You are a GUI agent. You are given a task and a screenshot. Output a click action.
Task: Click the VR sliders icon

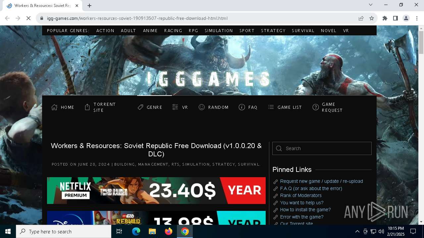coord(175,107)
